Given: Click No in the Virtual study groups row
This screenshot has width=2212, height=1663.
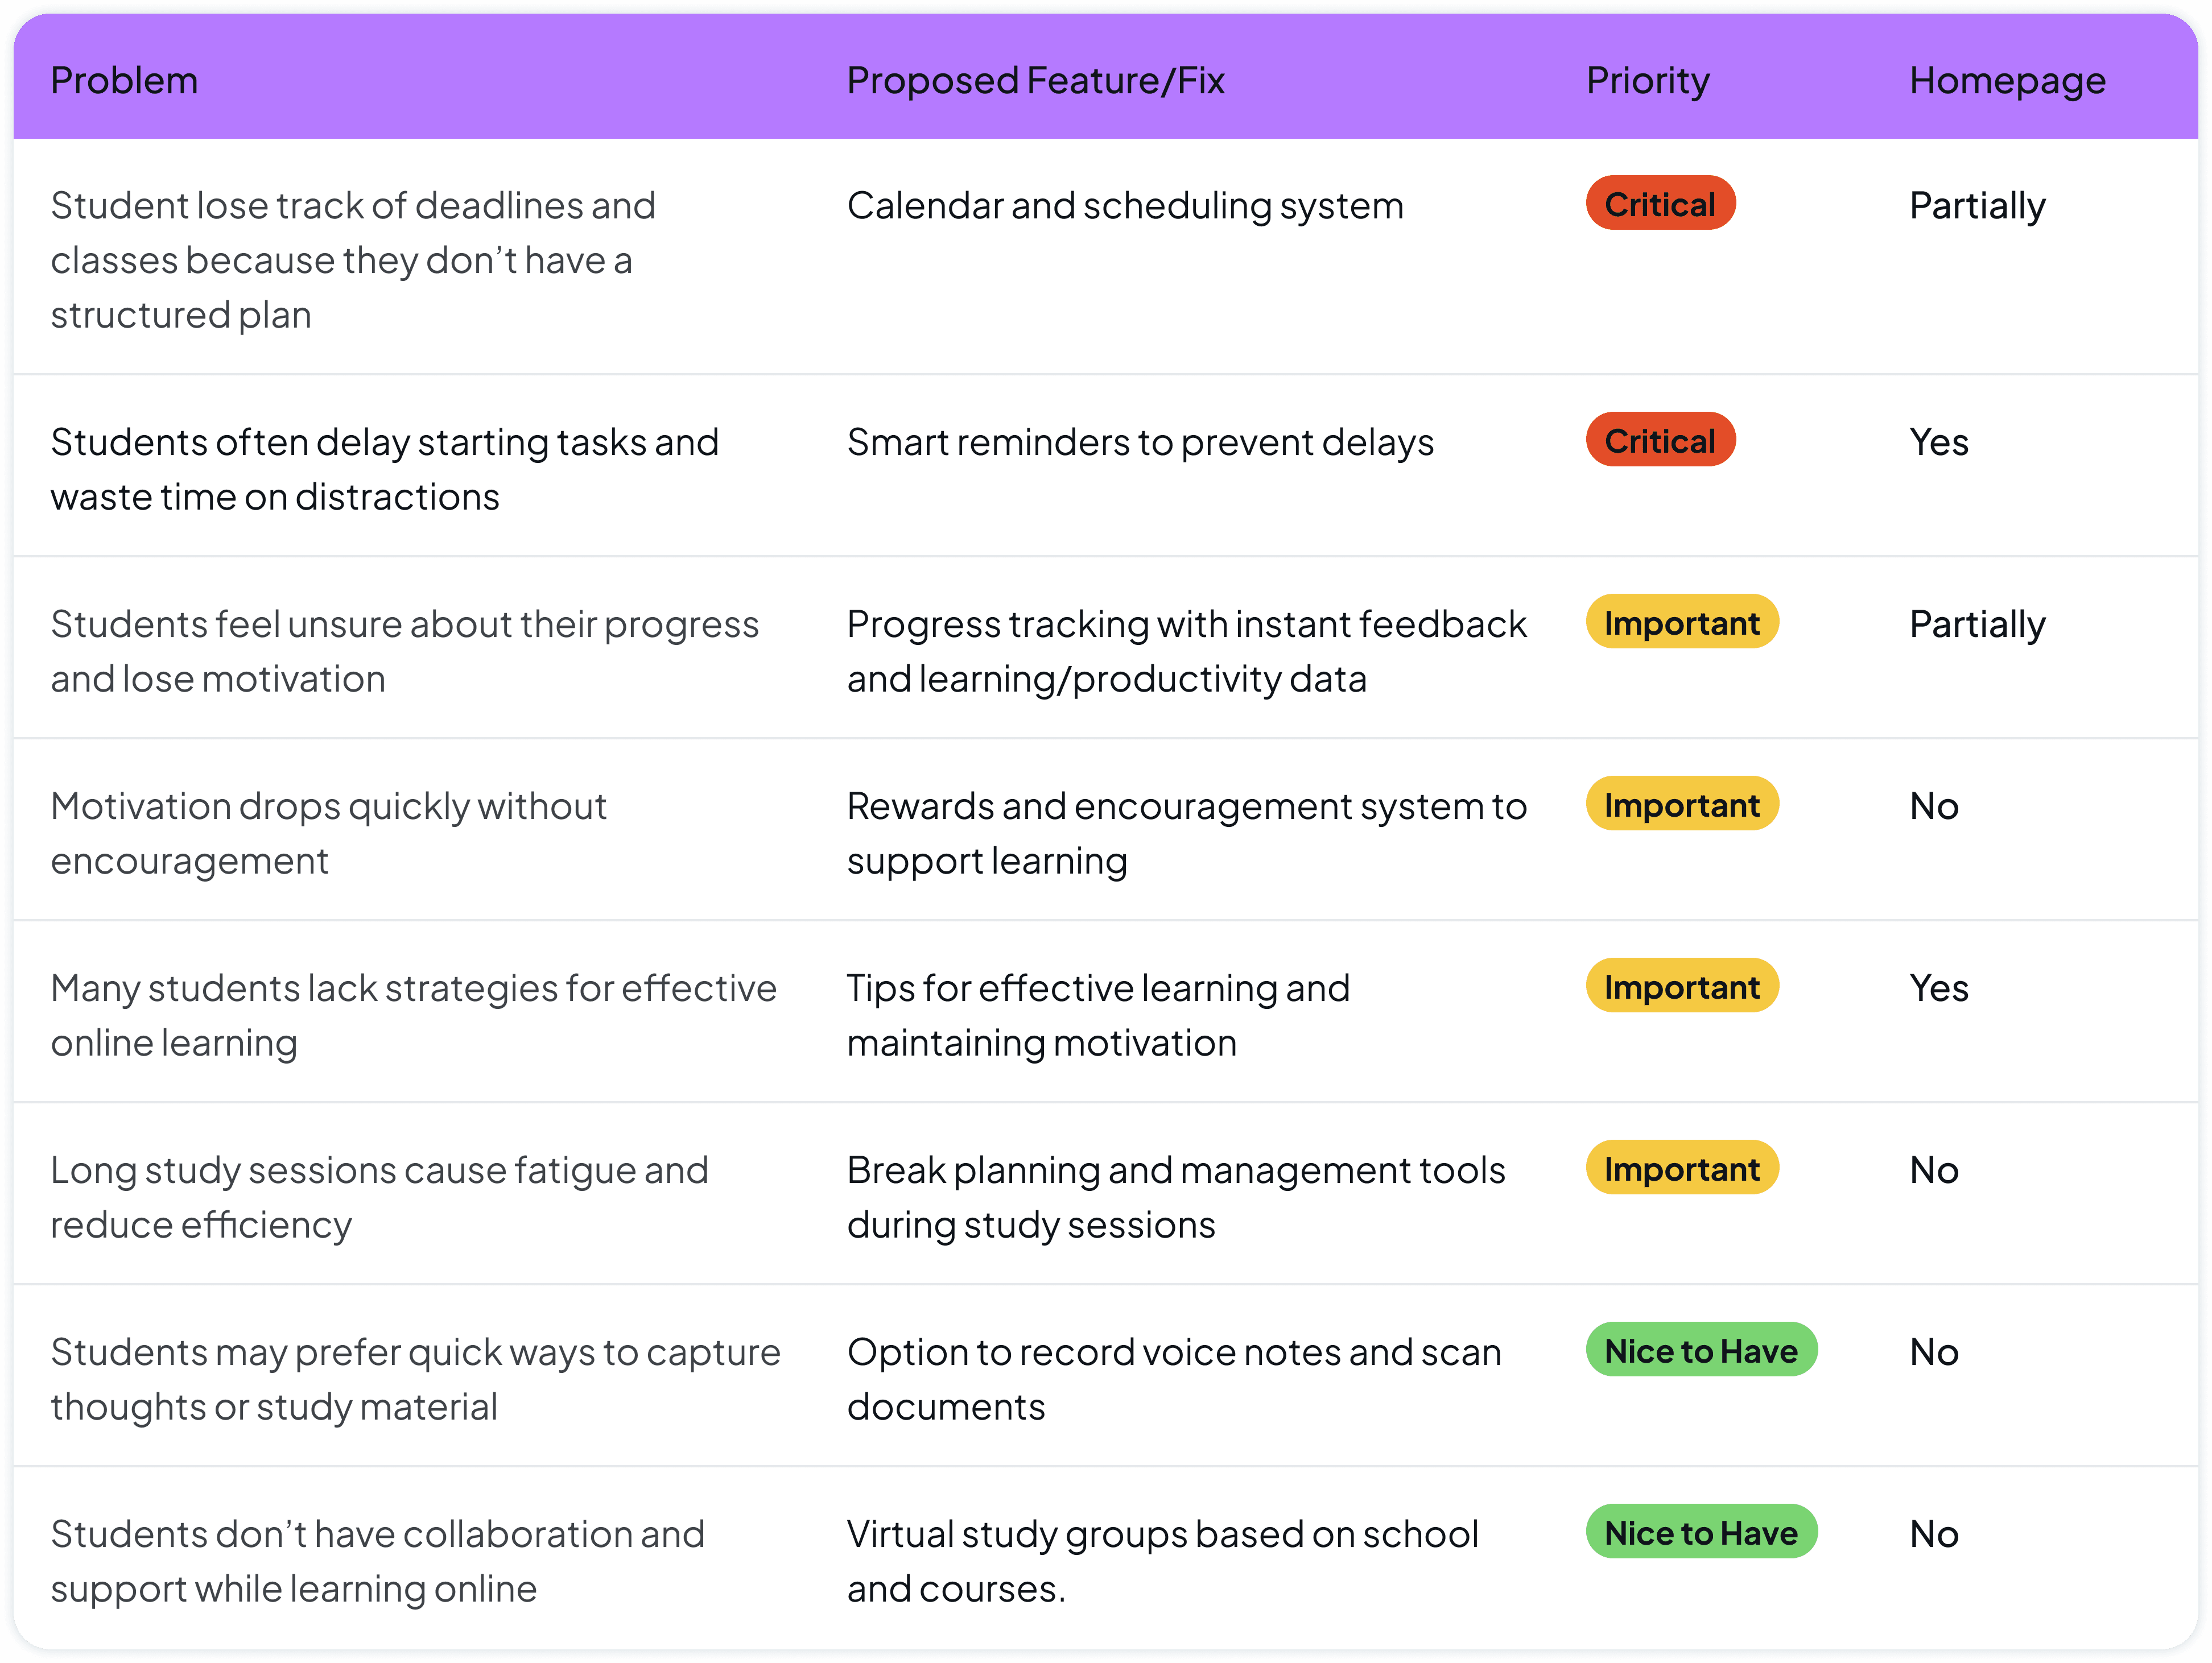Looking at the screenshot, I should click(x=1933, y=1534).
